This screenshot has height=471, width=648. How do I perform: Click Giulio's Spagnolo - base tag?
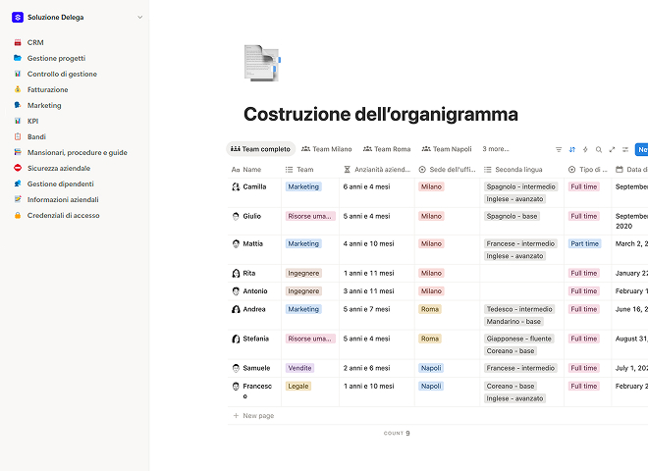point(512,216)
